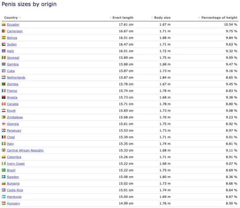This screenshot has height=208, width=240.
Task: Open the Central African Republic link
Action: point(25,150)
